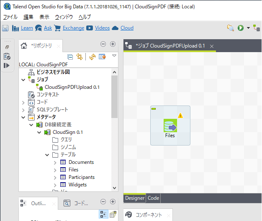Click the repository vertical scrollbar thumb

tap(114, 96)
